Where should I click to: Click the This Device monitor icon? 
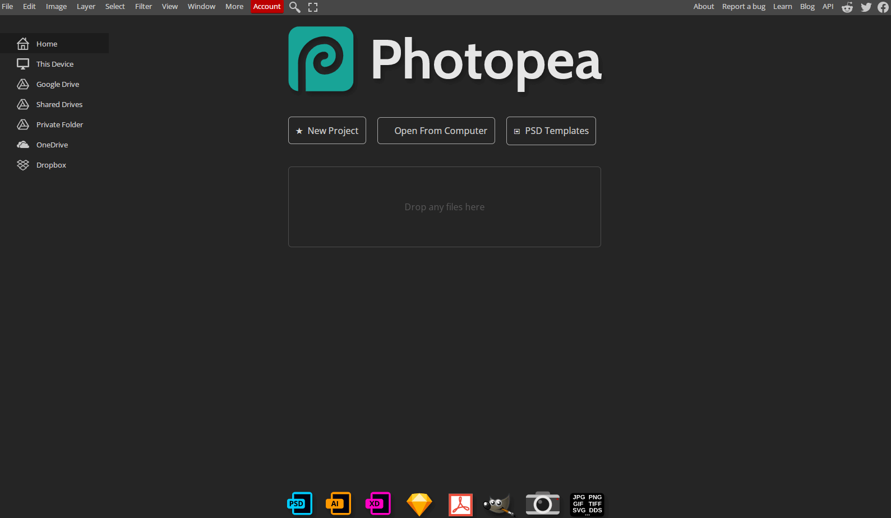coord(23,64)
